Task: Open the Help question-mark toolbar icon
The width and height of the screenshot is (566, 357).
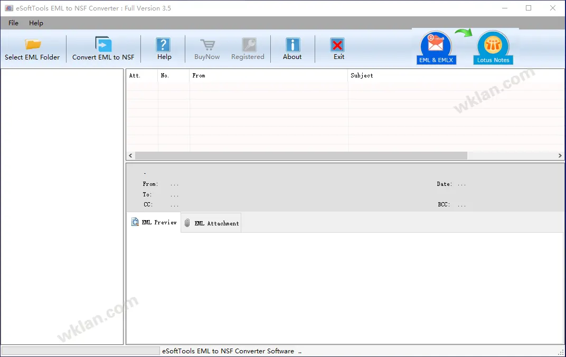Action: (x=164, y=45)
